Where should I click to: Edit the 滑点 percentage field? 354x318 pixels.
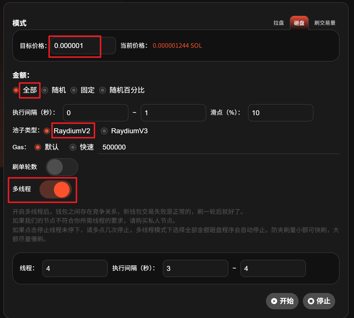point(280,113)
